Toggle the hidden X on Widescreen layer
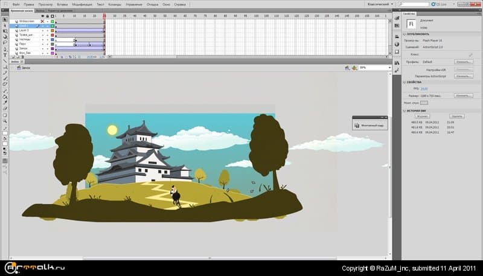The width and height of the screenshot is (483, 276). pos(42,21)
